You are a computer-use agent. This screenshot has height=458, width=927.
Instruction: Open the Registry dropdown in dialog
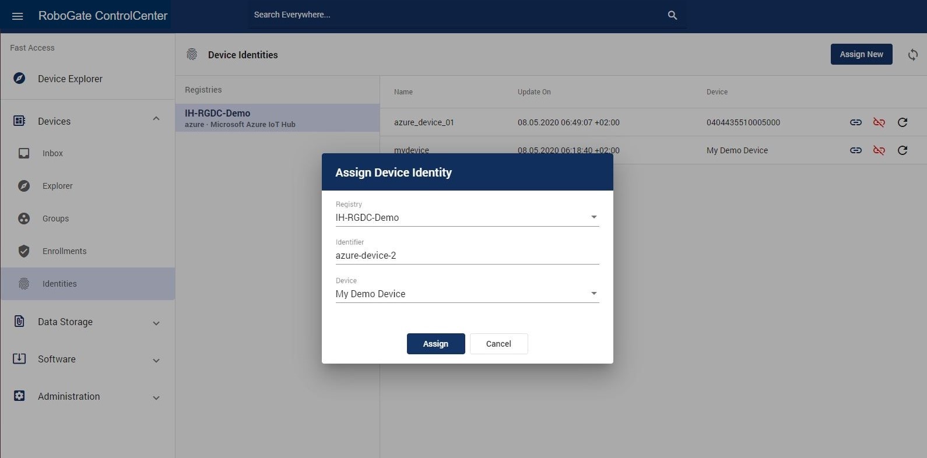coord(467,217)
